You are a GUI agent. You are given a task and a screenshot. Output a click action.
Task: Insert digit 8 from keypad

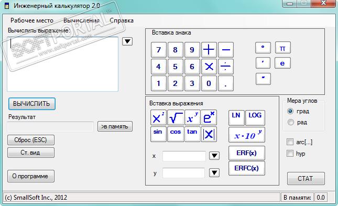[x=175, y=50]
